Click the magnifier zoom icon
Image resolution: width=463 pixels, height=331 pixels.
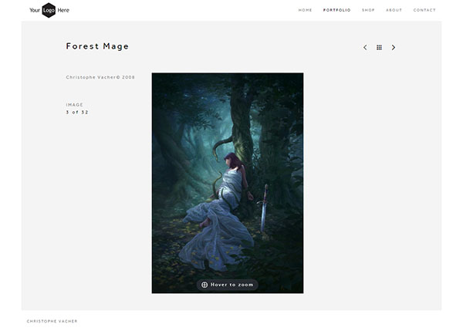(204, 285)
